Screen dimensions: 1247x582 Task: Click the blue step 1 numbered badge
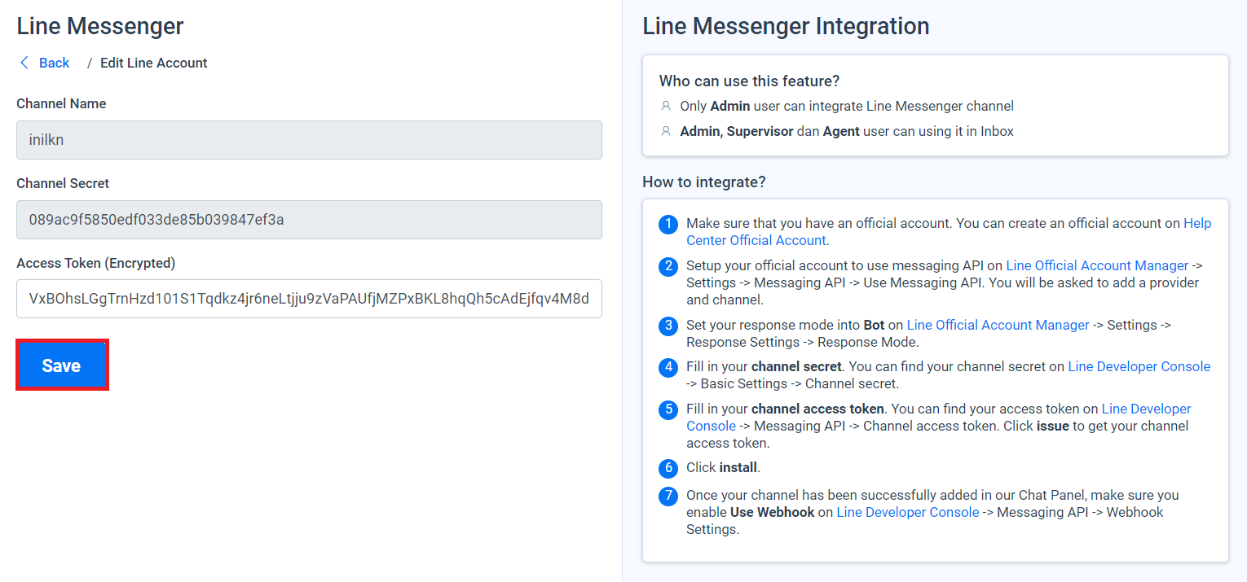[x=668, y=224]
